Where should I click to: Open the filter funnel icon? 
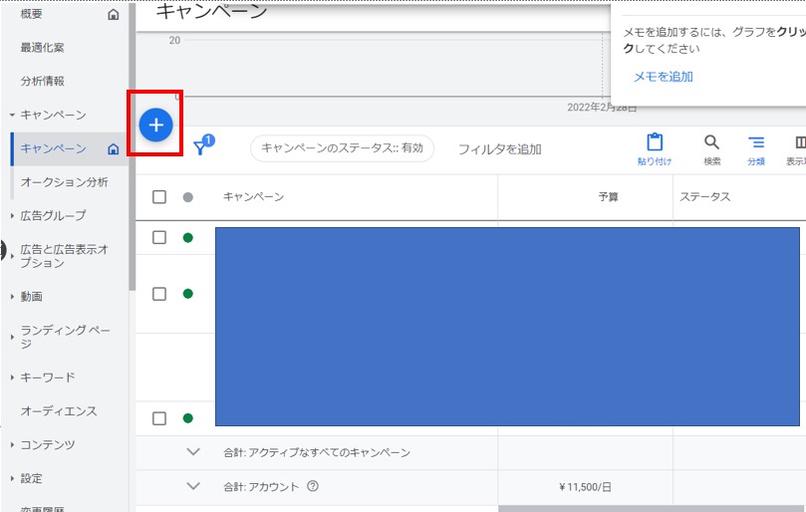(x=200, y=148)
